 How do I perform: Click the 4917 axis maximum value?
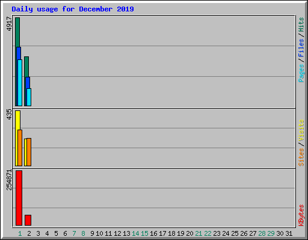click(x=9, y=24)
